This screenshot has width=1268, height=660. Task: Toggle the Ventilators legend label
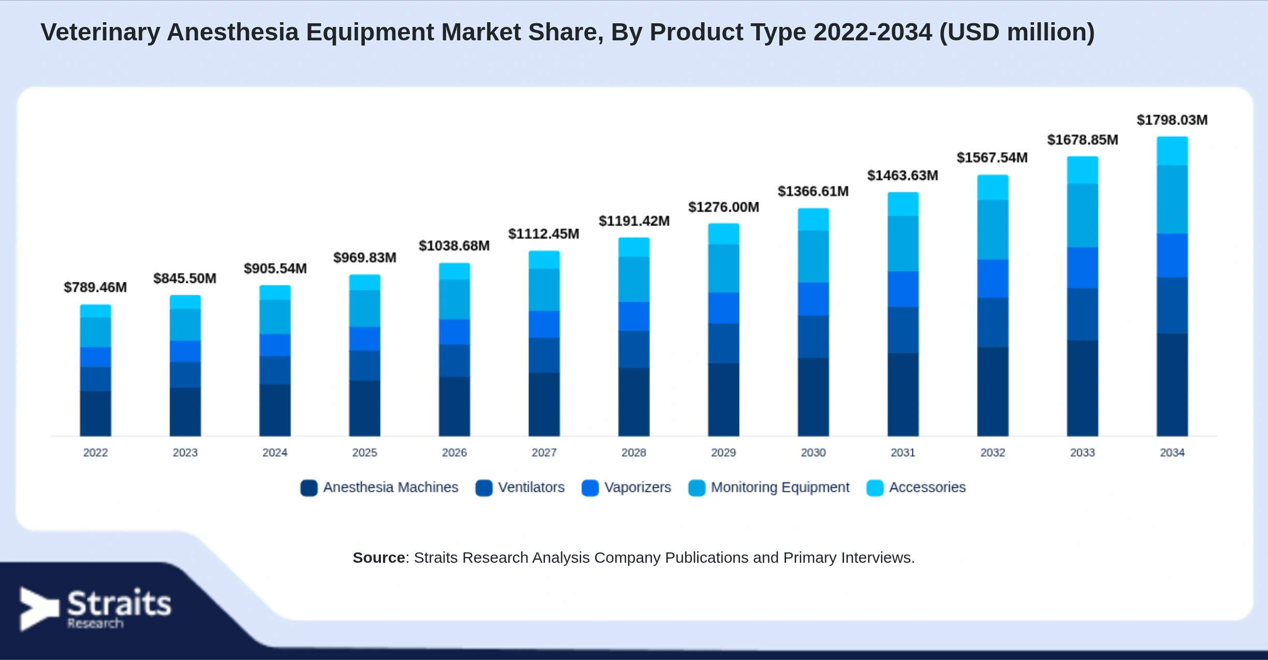tap(532, 487)
